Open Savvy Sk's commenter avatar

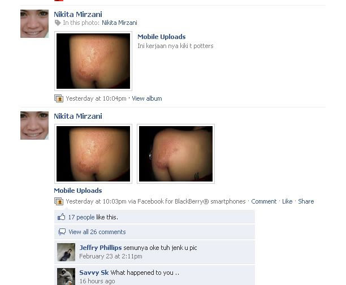(66, 277)
